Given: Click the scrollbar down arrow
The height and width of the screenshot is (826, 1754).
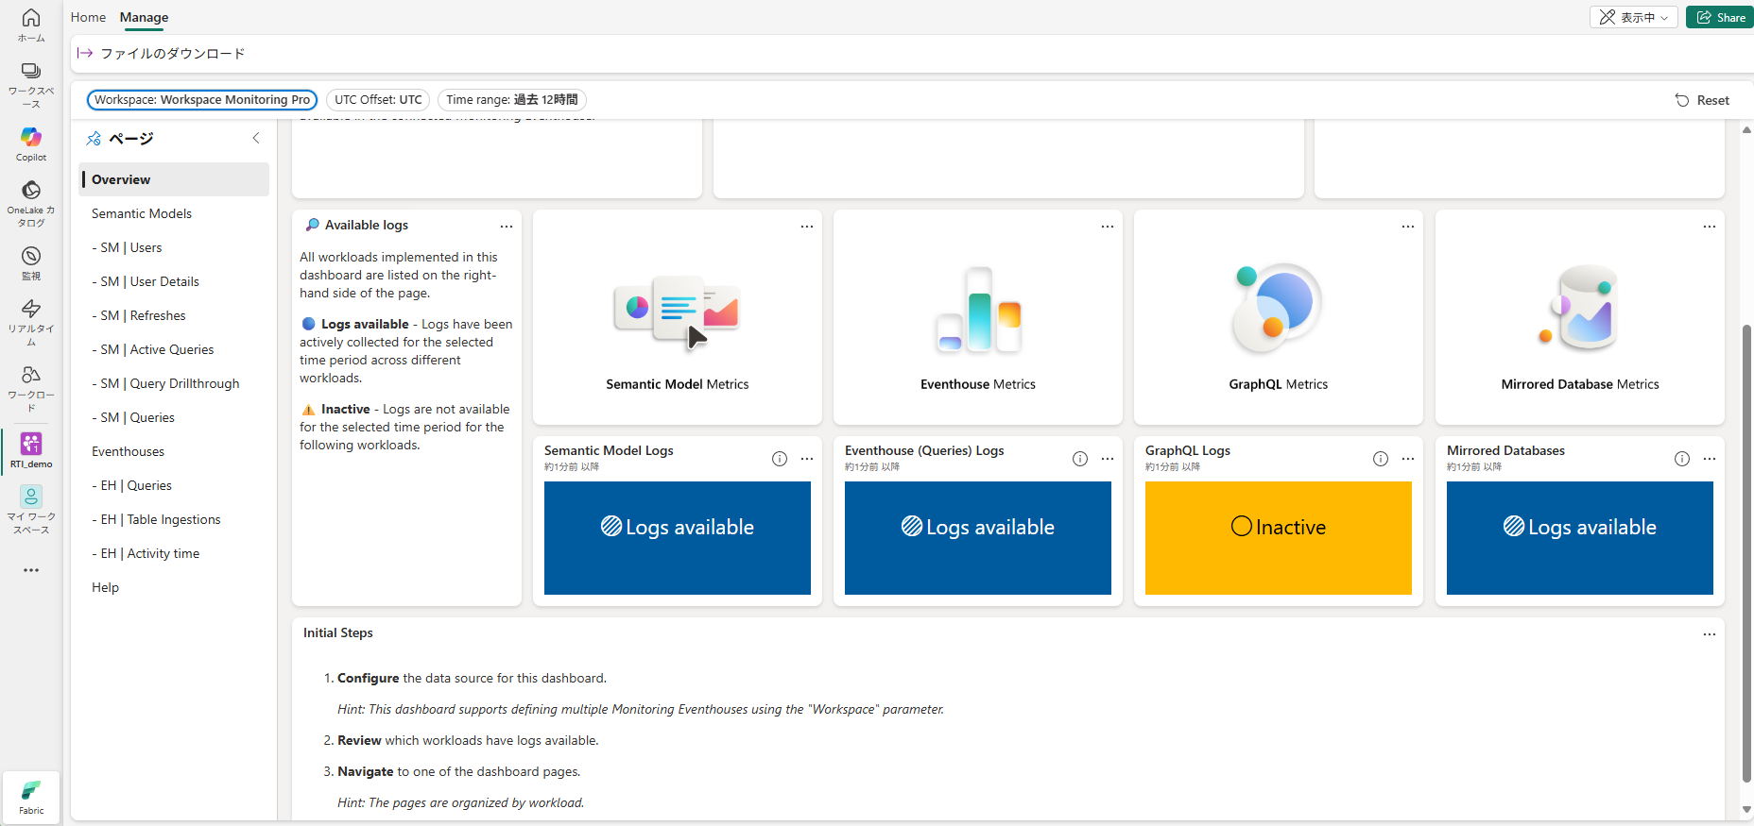Looking at the screenshot, I should tap(1746, 810).
